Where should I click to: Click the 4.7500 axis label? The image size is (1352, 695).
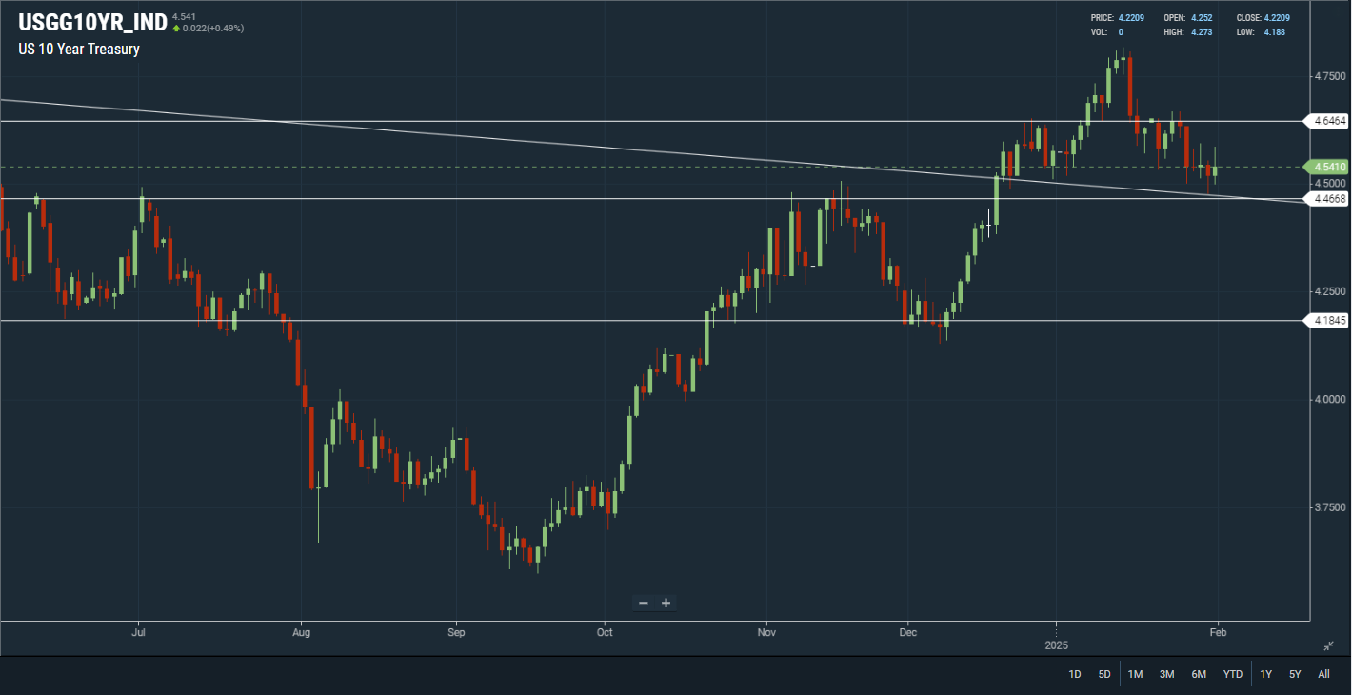tap(1329, 75)
